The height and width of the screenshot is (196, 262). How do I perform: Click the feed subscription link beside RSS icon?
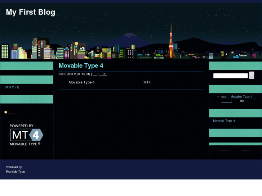(x=11, y=113)
